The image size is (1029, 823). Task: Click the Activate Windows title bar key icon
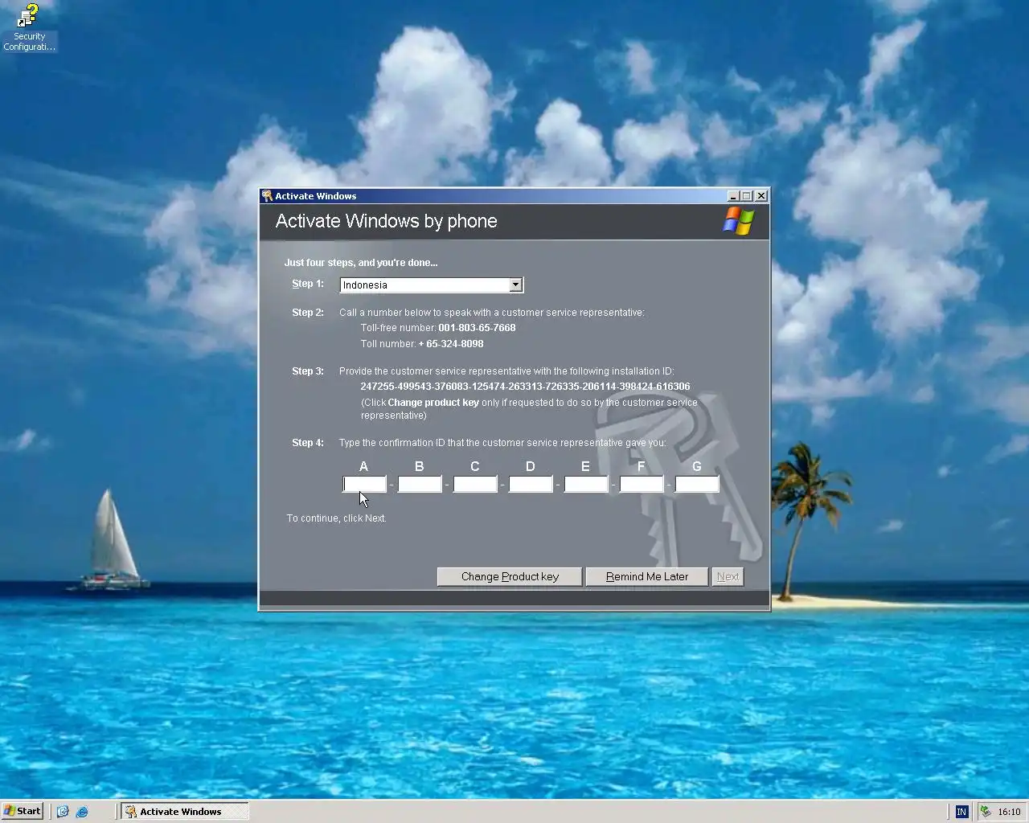pyautogui.click(x=267, y=196)
